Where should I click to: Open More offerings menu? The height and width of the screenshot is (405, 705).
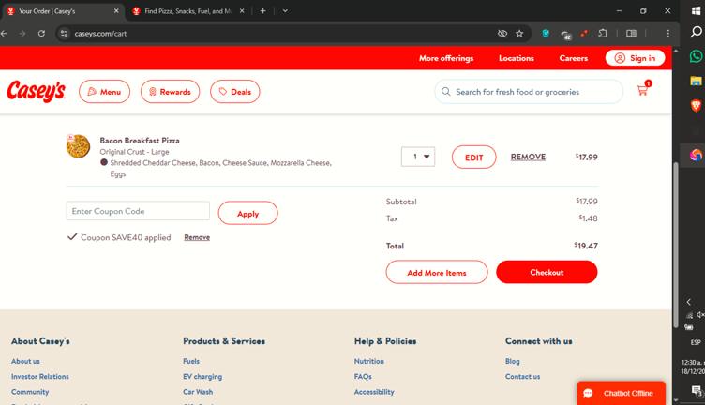(x=446, y=58)
